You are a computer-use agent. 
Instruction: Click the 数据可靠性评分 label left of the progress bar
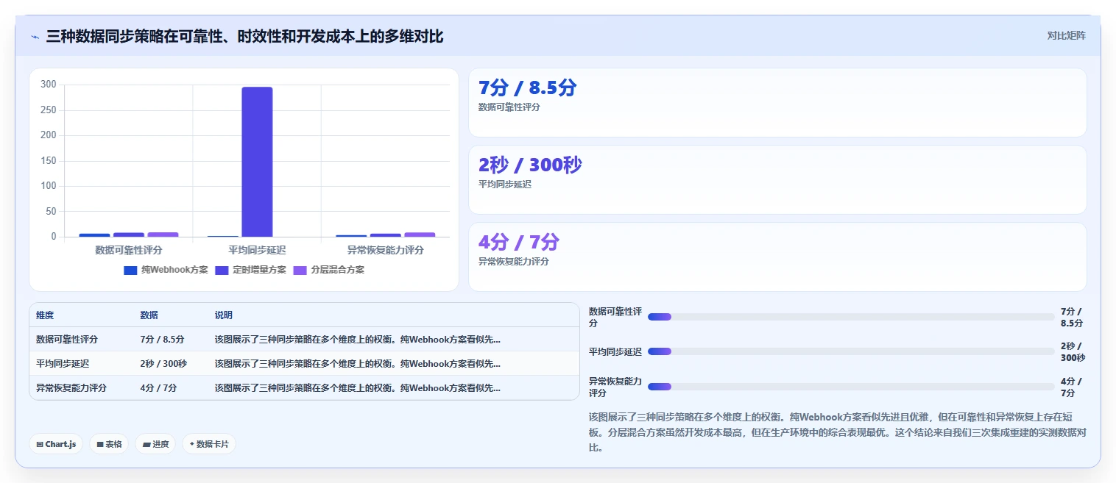click(x=615, y=318)
